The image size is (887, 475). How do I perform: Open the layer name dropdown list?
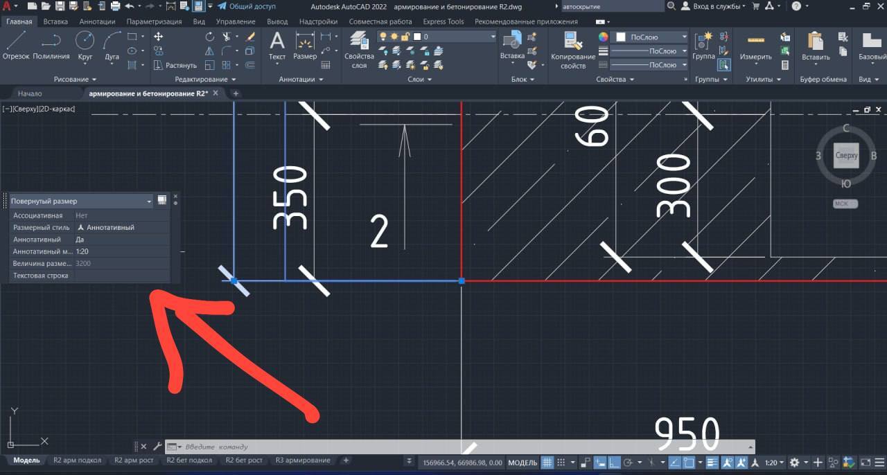pyautogui.click(x=493, y=37)
